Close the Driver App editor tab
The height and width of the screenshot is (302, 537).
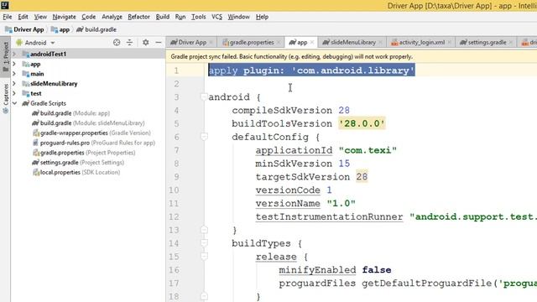[x=211, y=43]
